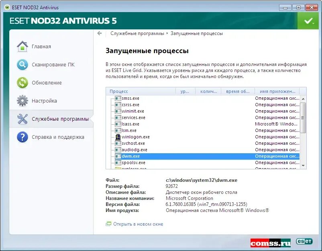The image size is (322, 251).
Task: Open the Настройка section
Action: coord(44,101)
